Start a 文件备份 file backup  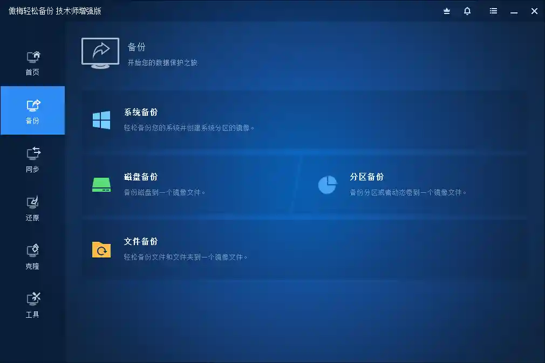coord(140,242)
